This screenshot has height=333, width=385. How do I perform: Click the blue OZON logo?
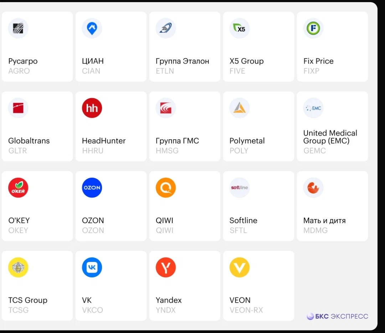92,187
